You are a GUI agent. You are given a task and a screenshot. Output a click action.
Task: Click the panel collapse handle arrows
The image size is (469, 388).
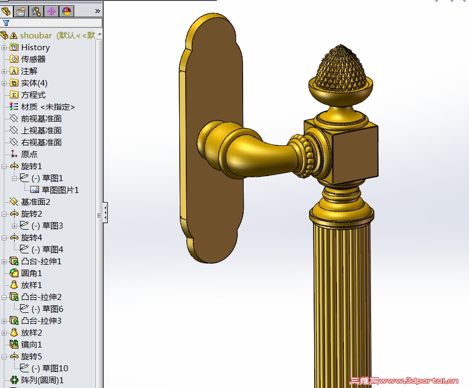point(105,213)
